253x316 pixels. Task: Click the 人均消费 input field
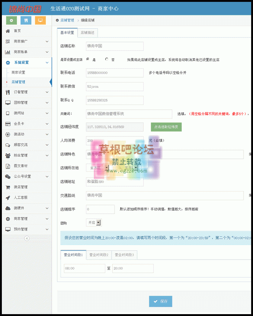click(x=115, y=141)
